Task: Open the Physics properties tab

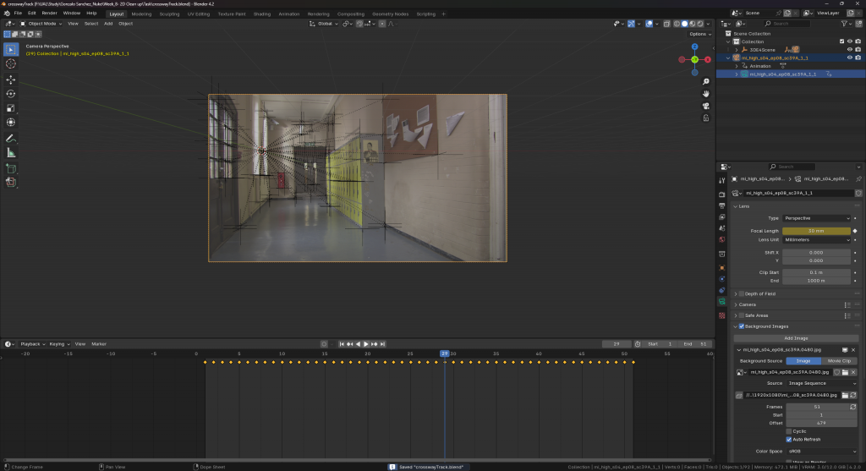Action: tap(722, 279)
